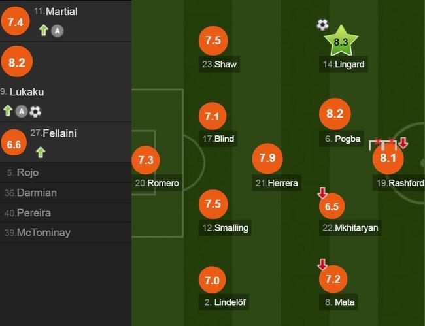Open the 21.Herrera player label
The height and width of the screenshot is (326, 425).
277,183
